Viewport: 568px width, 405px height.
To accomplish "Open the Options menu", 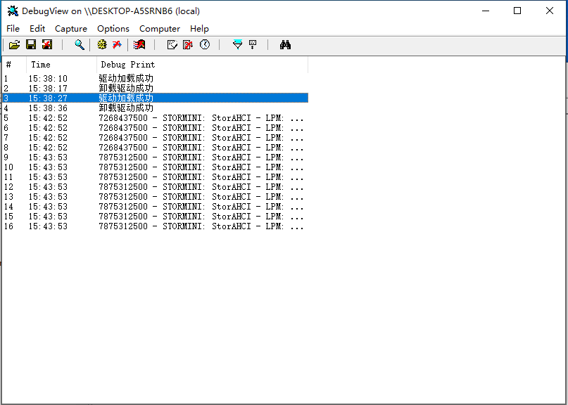I will pyautogui.click(x=113, y=29).
